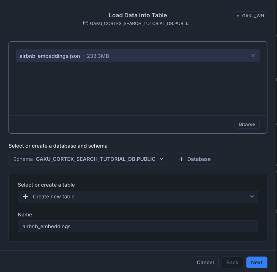
Task: Remove the airbnb_embeddings.json file with the X icon
Action: [x=253, y=56]
